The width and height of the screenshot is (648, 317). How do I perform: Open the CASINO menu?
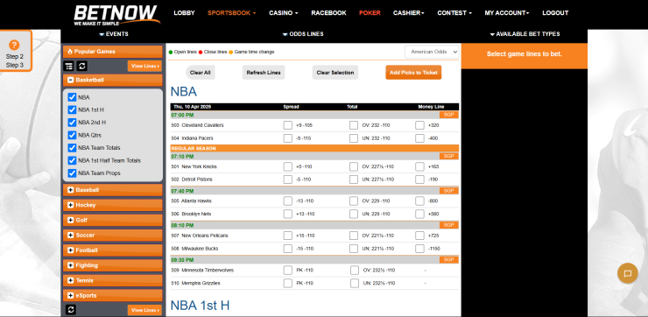click(284, 13)
